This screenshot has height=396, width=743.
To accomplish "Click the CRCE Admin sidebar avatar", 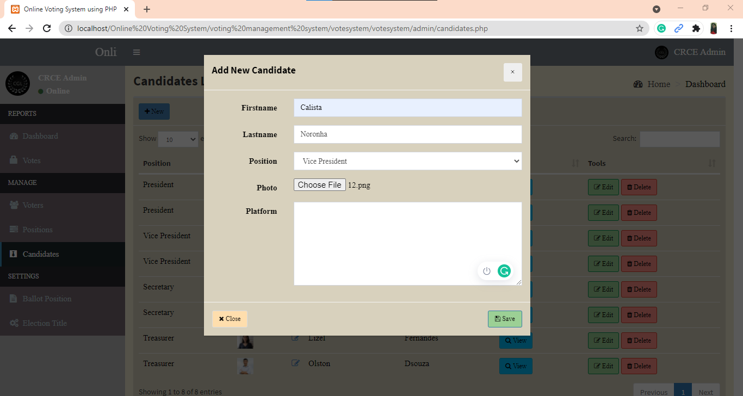I will coord(18,84).
